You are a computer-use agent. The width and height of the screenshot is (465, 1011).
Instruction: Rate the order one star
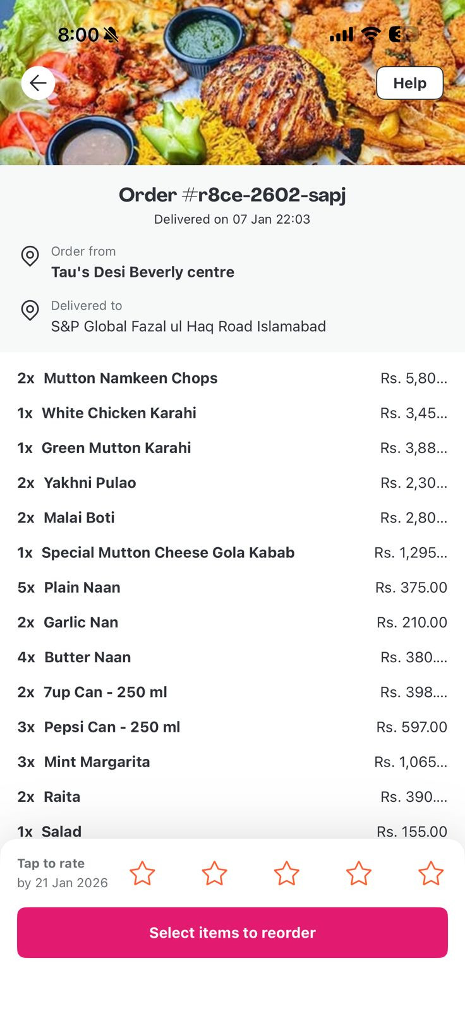click(142, 873)
